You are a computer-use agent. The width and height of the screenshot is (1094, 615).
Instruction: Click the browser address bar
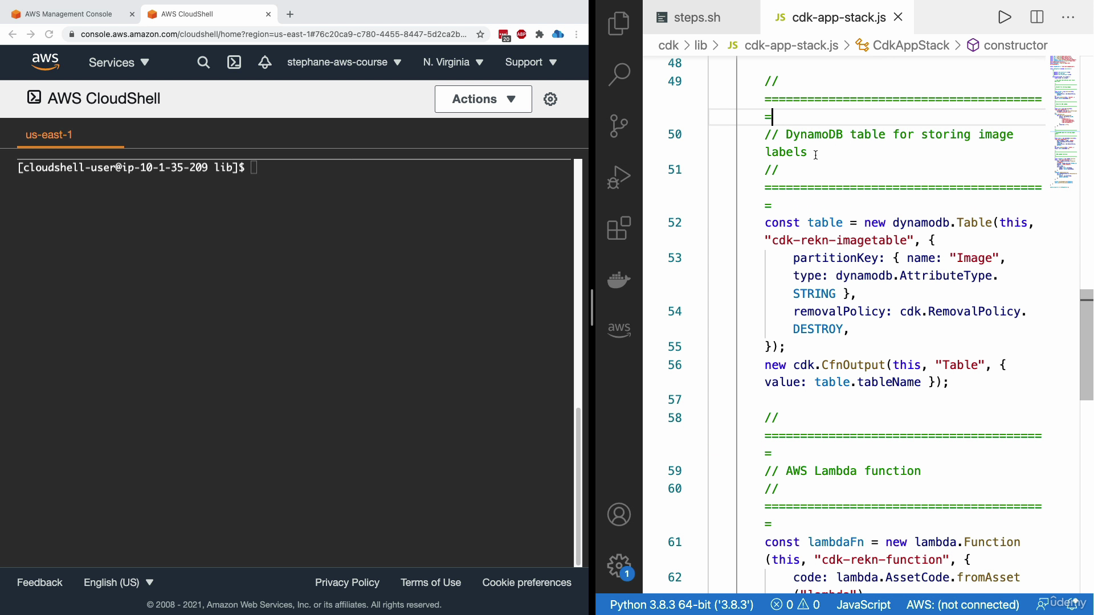(x=273, y=34)
